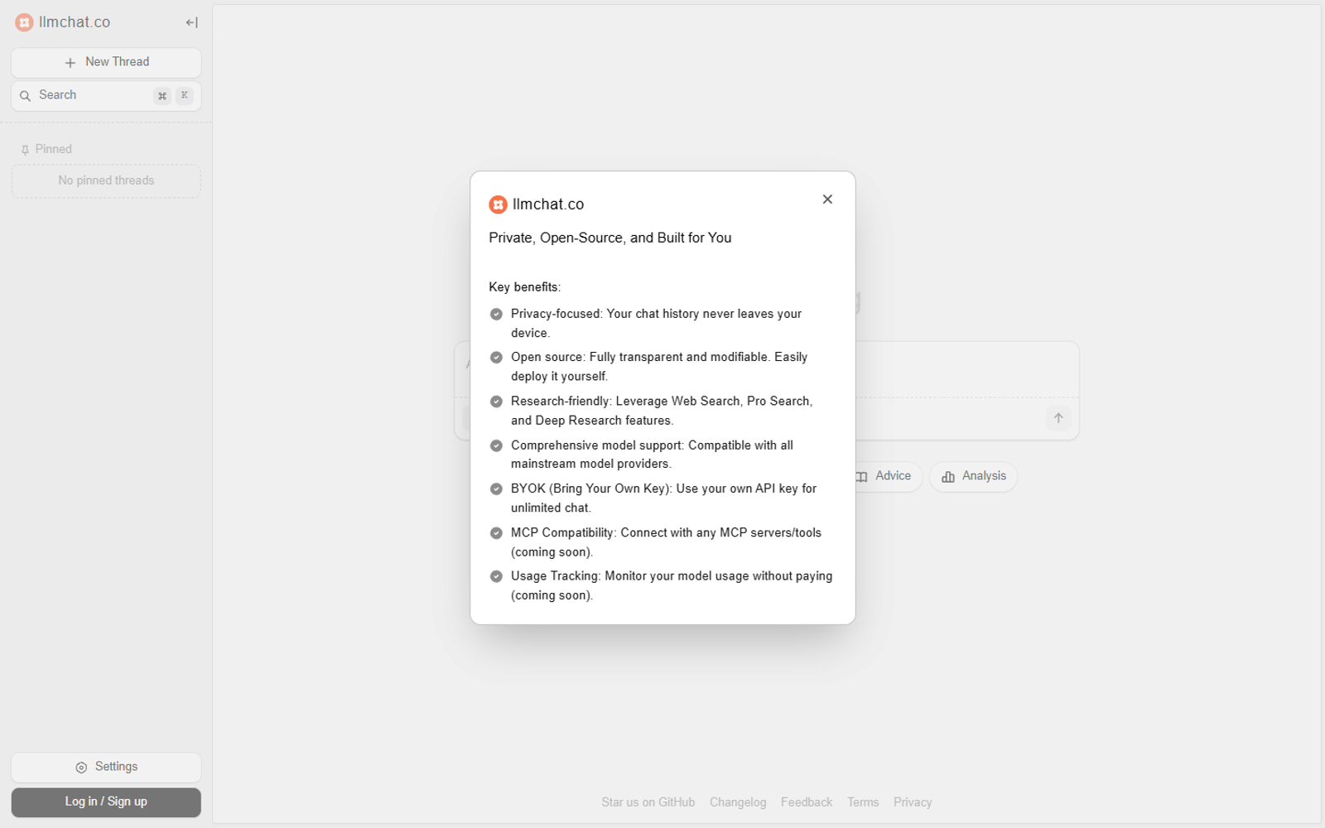Open the Terms link
Viewport: 1325px width, 828px height.
pyautogui.click(x=863, y=802)
